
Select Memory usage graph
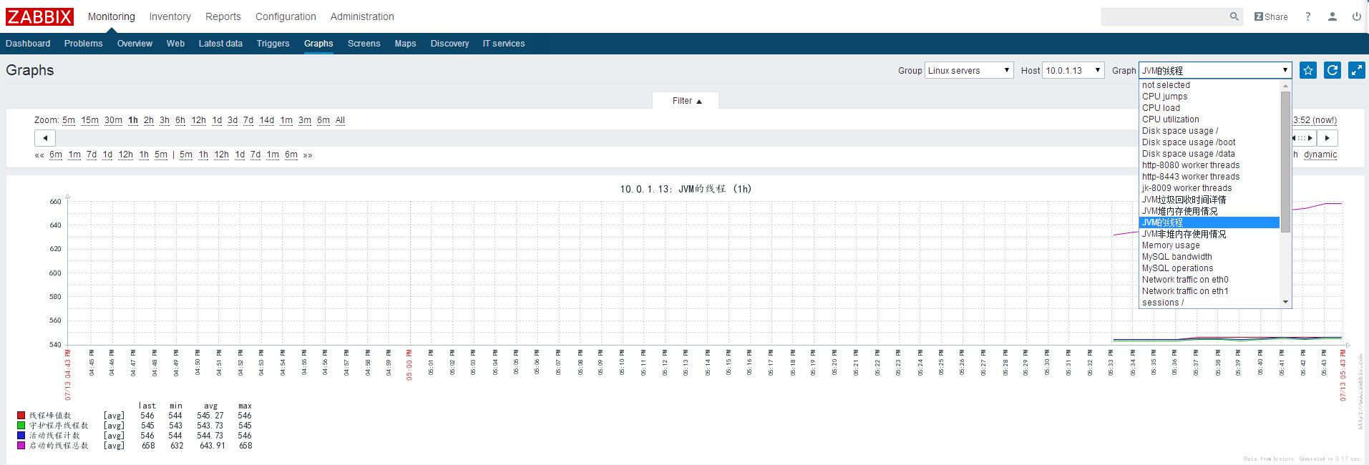[1209, 245]
